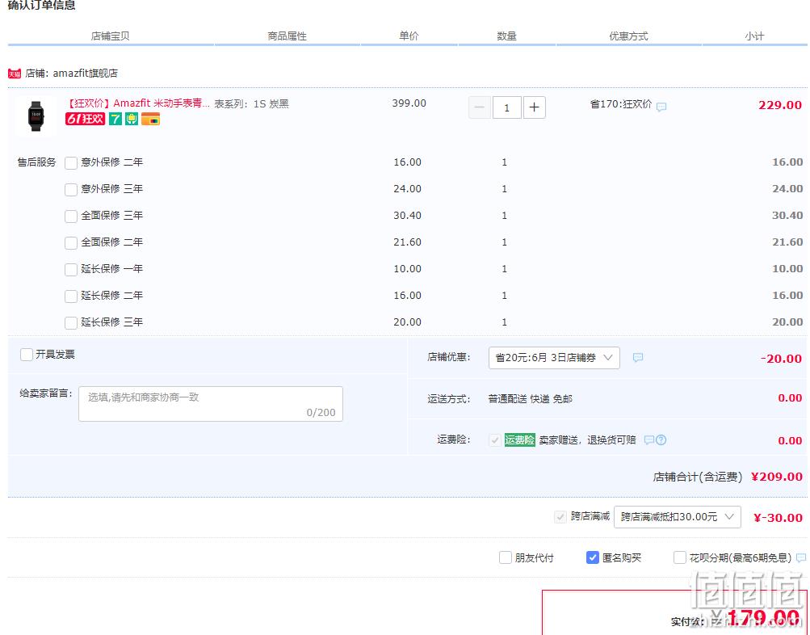The image size is (810, 635).
Task: Toggle the 运费险 checkbox
Action: [x=495, y=440]
